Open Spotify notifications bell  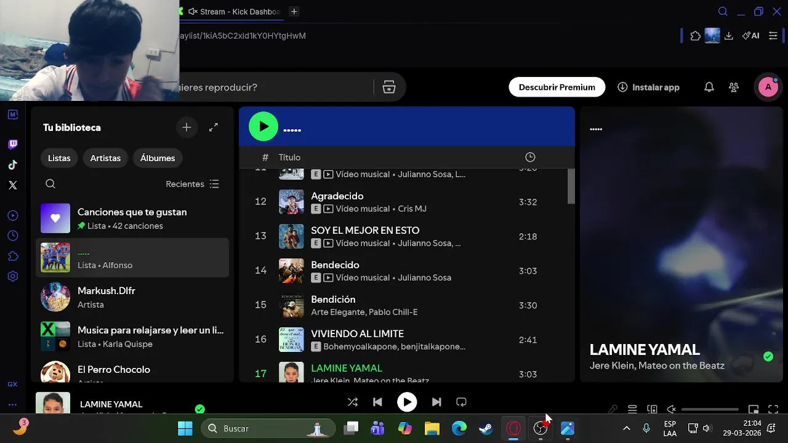pos(709,87)
